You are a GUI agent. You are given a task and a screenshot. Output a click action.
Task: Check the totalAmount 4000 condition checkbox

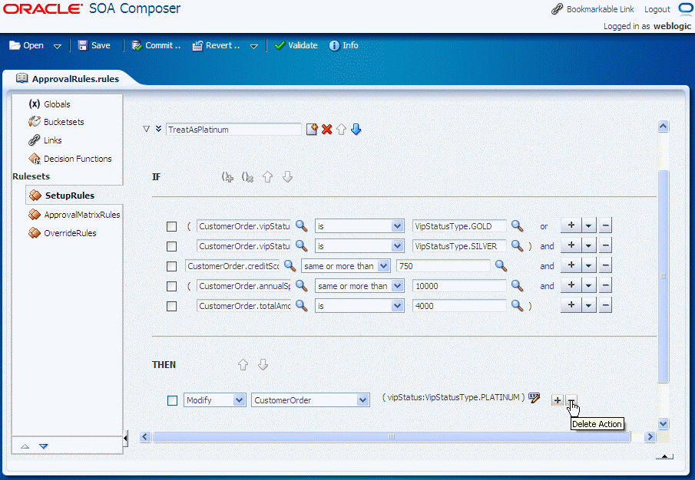coord(171,306)
